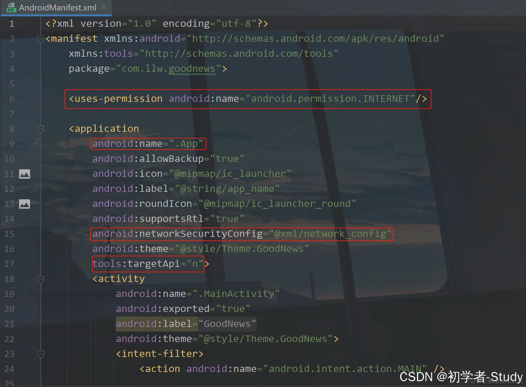Click the .MainActivity name value

coord(236,294)
